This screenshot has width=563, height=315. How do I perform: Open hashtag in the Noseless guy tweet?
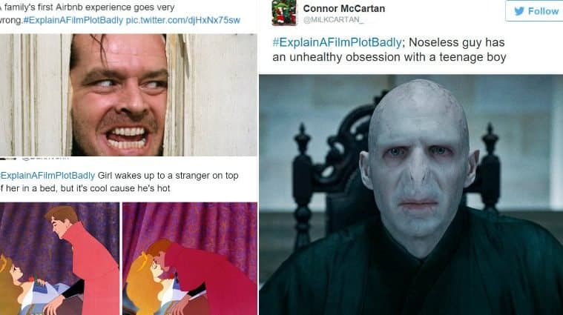(x=337, y=42)
